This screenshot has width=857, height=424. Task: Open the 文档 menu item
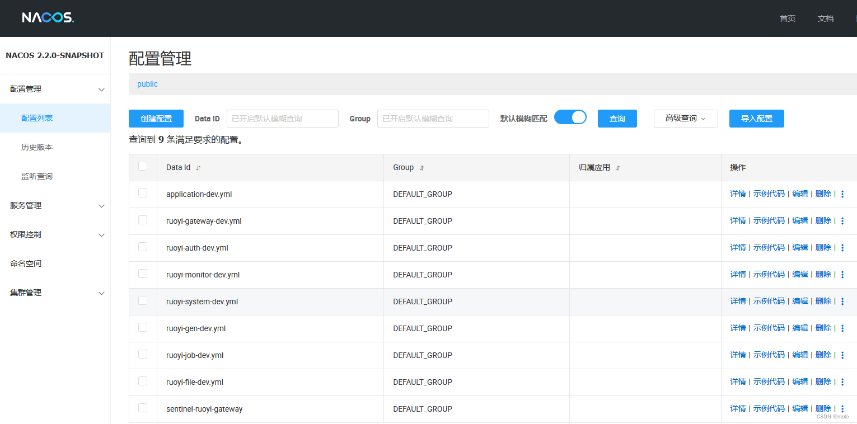click(x=825, y=18)
